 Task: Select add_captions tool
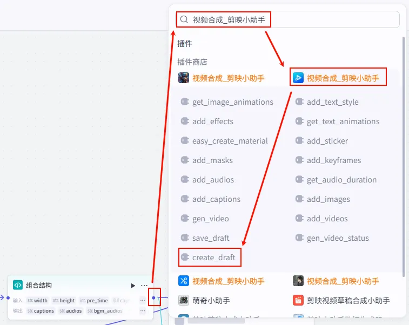point(211,199)
